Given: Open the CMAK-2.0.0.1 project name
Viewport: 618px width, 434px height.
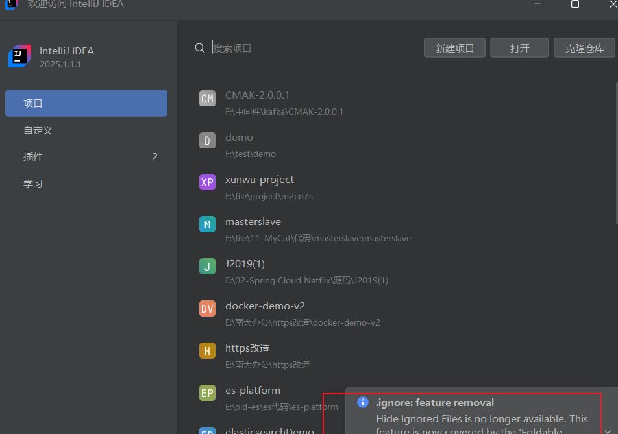Looking at the screenshot, I should 257,95.
